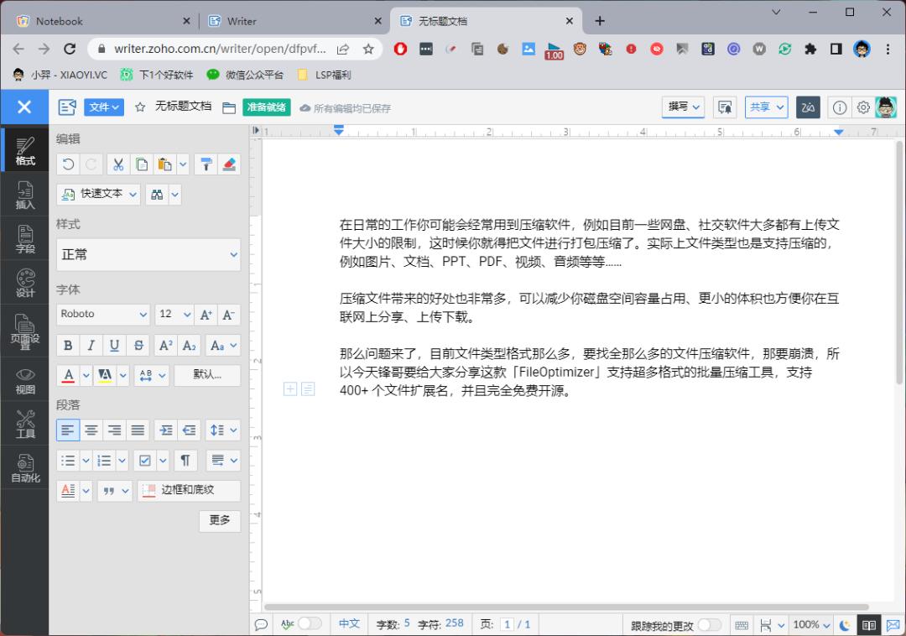Show paragraph marks with the ¶ icon

click(185, 460)
